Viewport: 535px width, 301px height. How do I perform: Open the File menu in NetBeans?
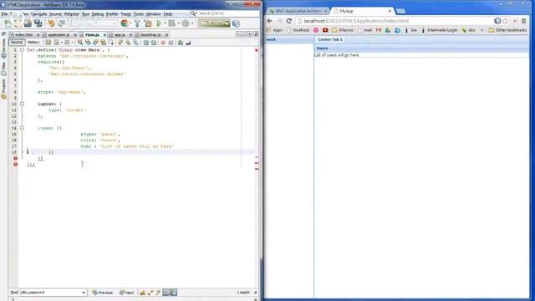[4, 14]
